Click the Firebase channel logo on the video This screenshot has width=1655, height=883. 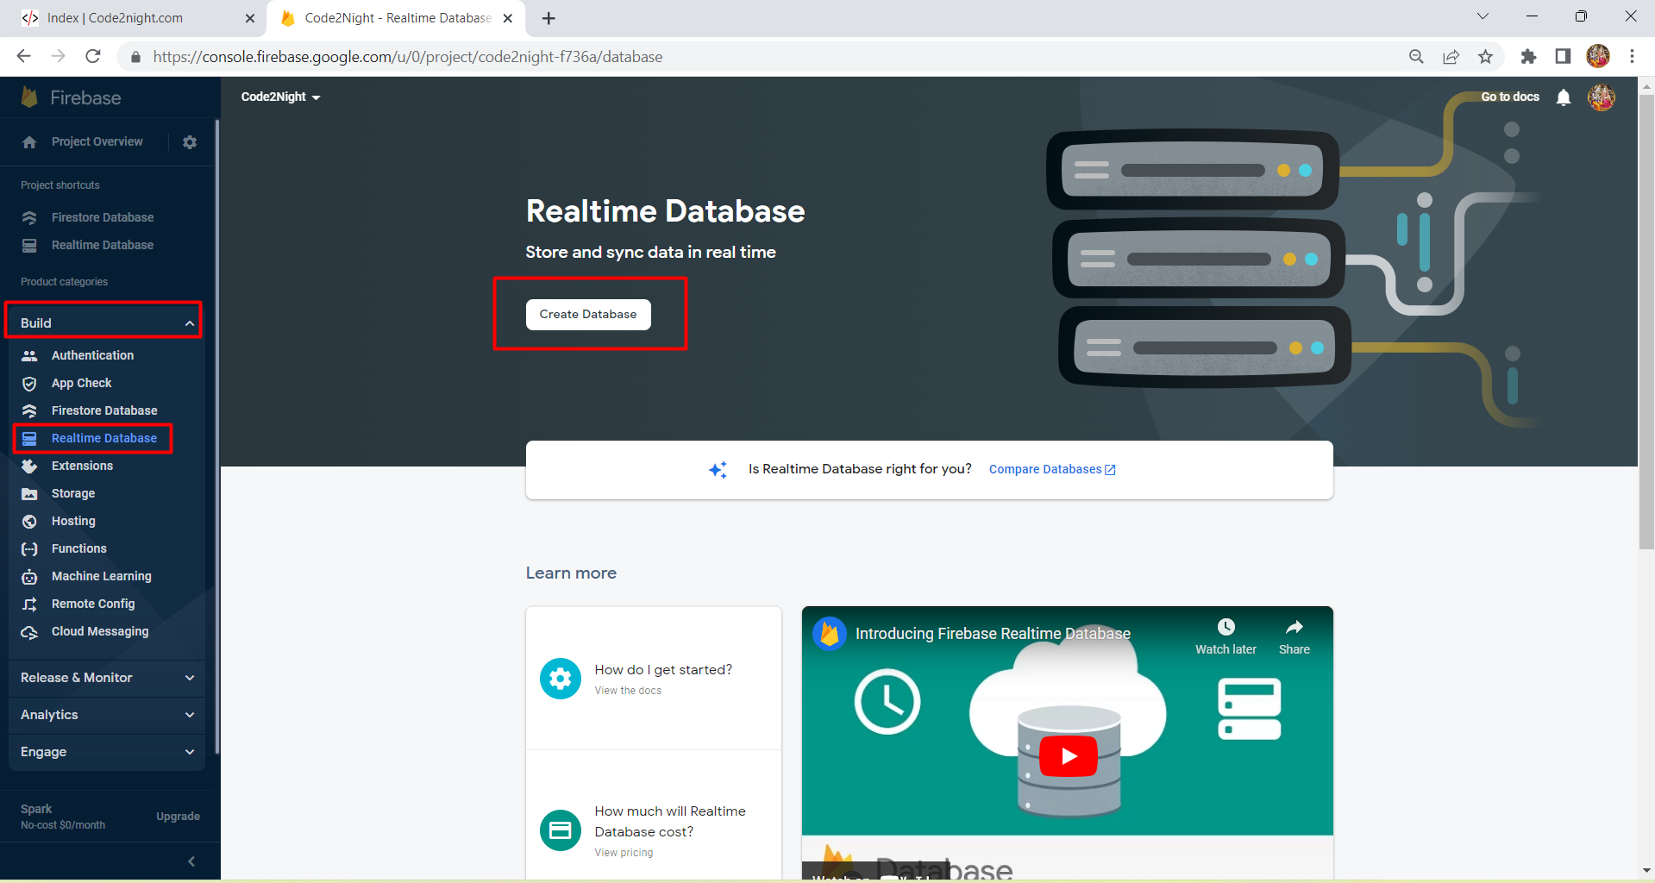coord(830,634)
